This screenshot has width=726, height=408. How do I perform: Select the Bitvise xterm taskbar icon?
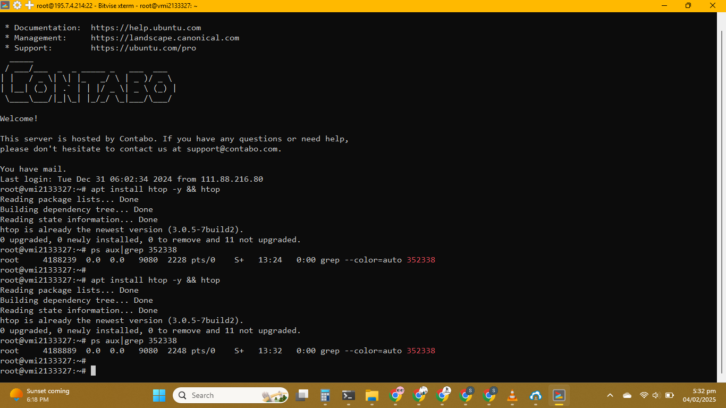(559, 395)
